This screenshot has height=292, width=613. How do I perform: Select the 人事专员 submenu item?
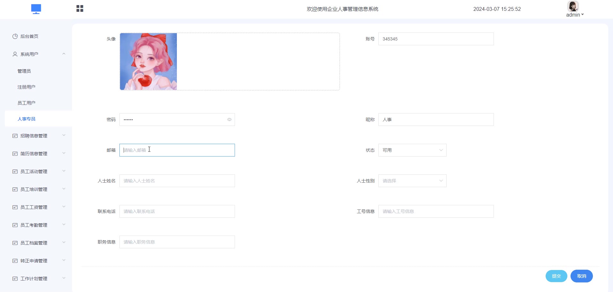click(38, 119)
